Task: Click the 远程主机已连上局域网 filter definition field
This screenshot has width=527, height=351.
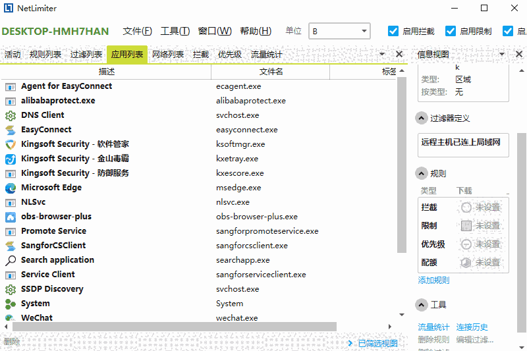Action: [463, 145]
